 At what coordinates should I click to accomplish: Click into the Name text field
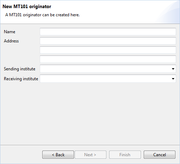[108, 31]
